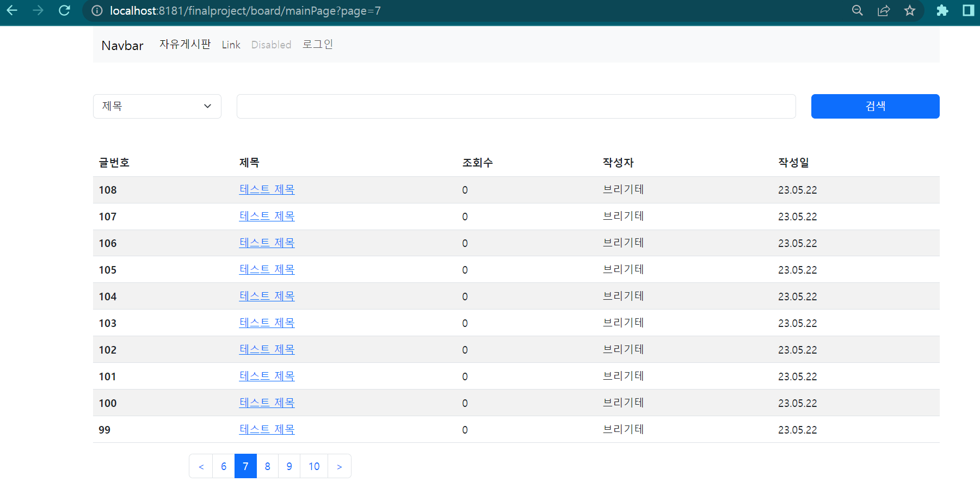Image resolution: width=980 pixels, height=488 pixels.
Task: Open post 102's 테스트 제목 link
Action: click(267, 349)
